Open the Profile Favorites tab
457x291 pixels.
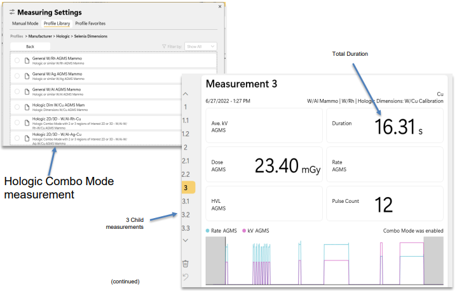(90, 23)
